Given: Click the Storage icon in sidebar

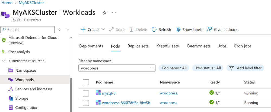Looking at the screenshot, I should pyautogui.click(x=11, y=98).
